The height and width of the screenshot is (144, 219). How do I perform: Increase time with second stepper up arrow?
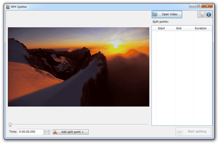click(49, 131)
